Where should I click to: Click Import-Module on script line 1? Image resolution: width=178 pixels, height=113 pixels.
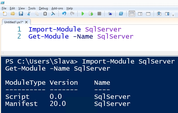click(55, 29)
